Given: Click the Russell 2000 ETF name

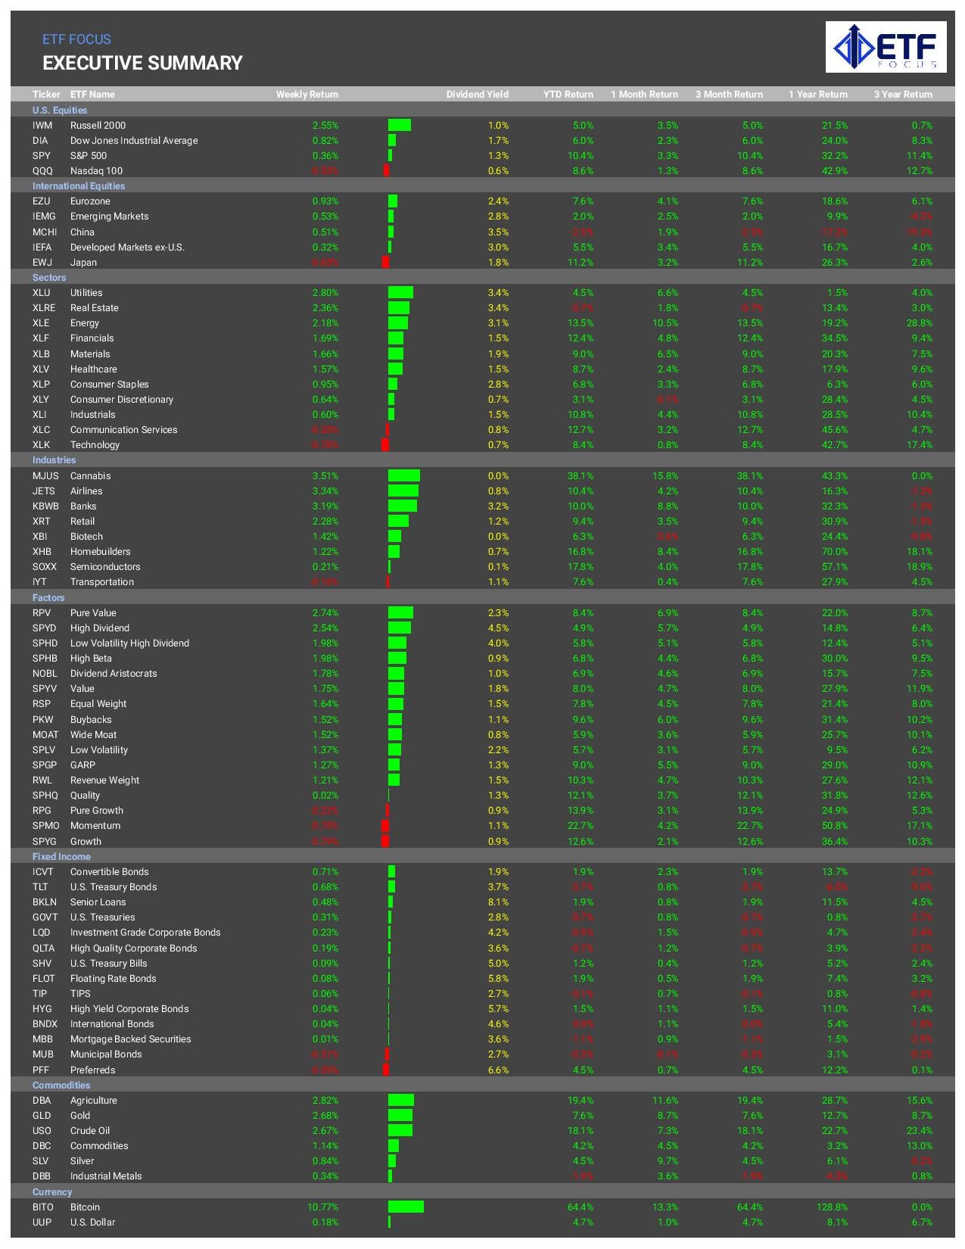Looking at the screenshot, I should (98, 125).
